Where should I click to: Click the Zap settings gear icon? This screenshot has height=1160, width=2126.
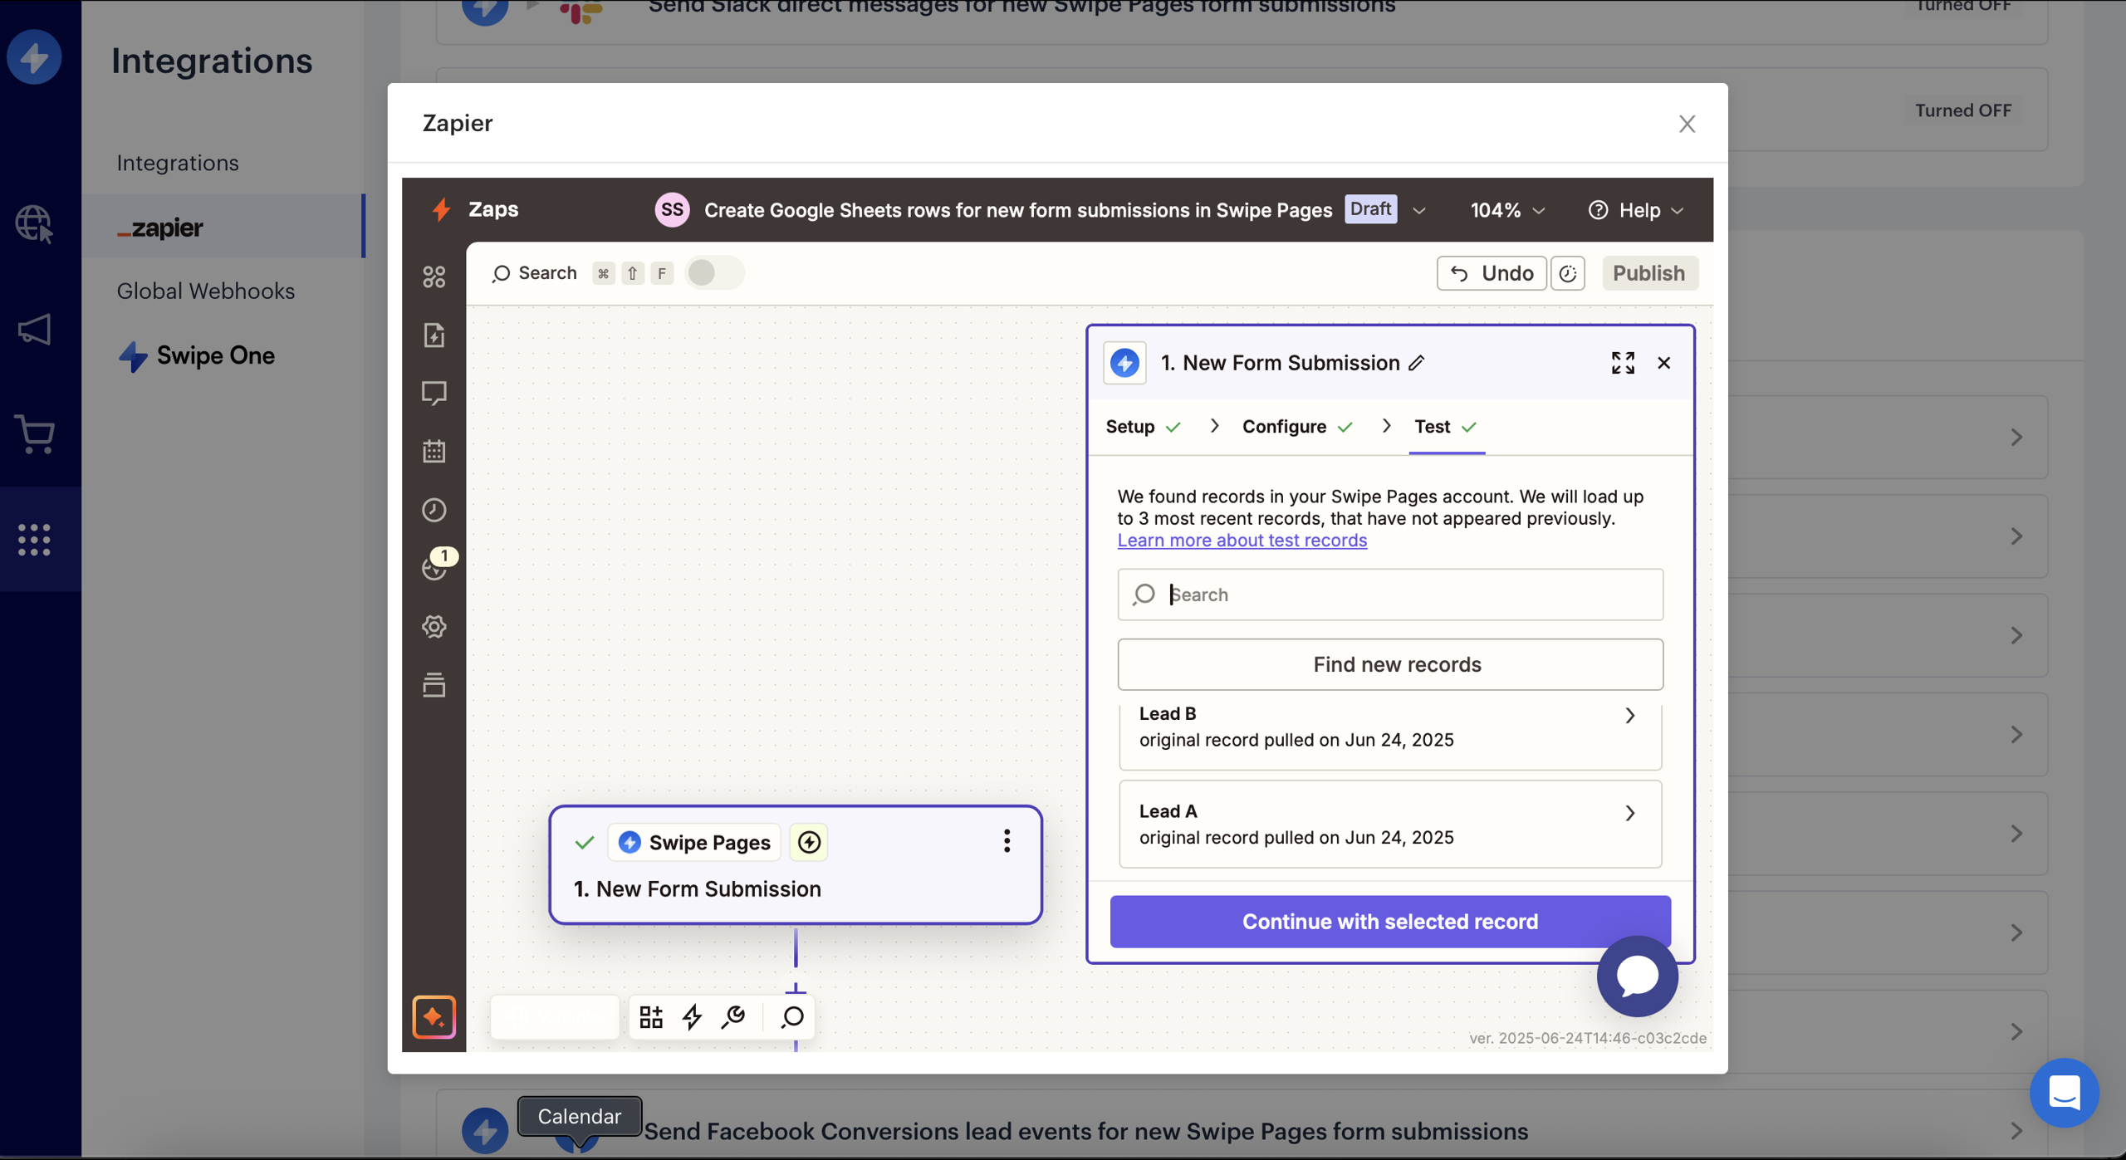[x=434, y=626]
